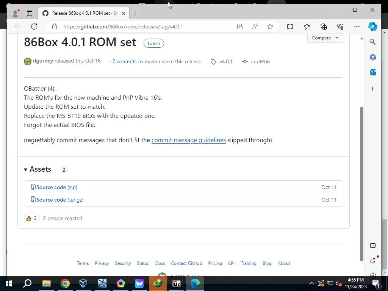Expand the Compare dropdown

point(325,38)
